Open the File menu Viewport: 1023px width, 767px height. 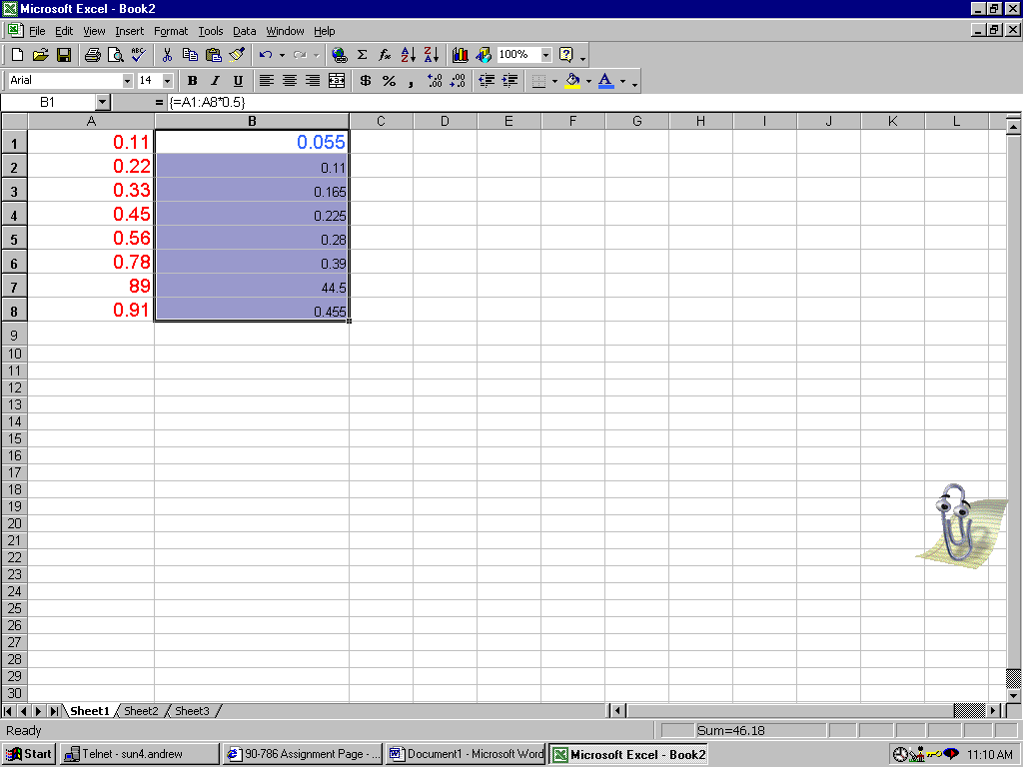(37, 31)
